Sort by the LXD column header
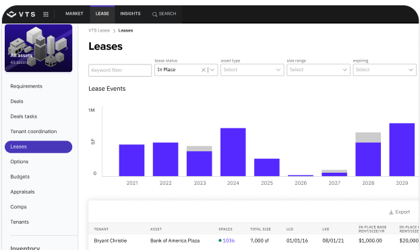Screen dimensions: 420x250 tap(326, 229)
